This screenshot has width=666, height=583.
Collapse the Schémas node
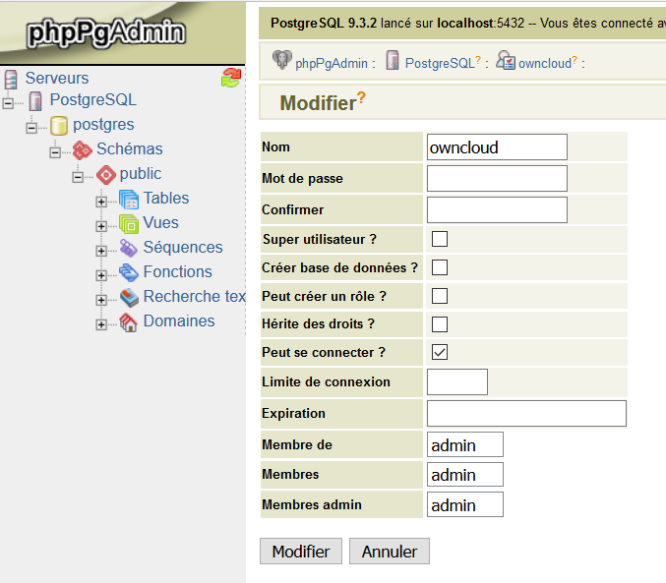(x=55, y=152)
